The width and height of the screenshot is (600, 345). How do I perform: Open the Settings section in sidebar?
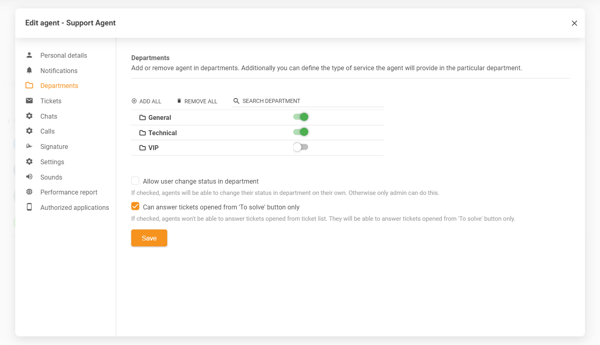(x=52, y=162)
